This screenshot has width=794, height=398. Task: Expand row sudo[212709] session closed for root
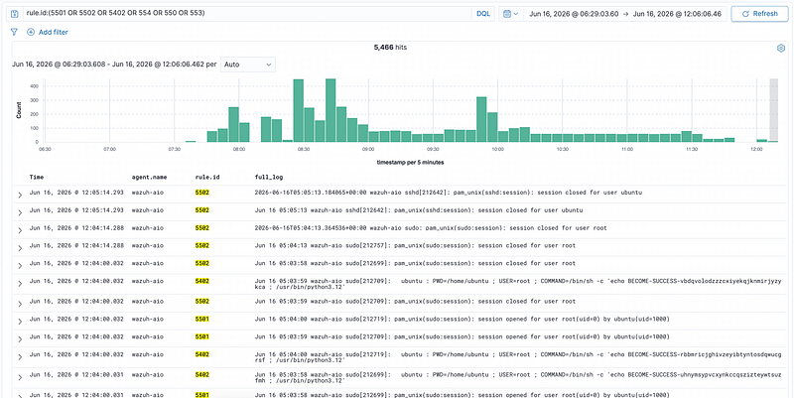coord(20,304)
